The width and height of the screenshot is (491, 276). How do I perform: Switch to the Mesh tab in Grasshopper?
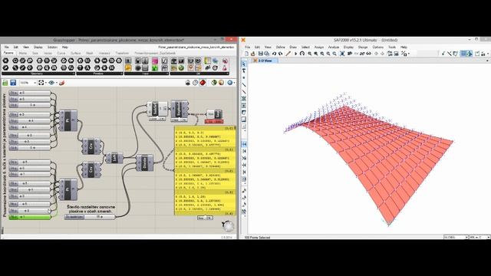(90, 53)
